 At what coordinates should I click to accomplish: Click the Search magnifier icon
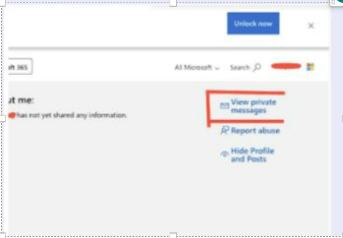point(257,67)
